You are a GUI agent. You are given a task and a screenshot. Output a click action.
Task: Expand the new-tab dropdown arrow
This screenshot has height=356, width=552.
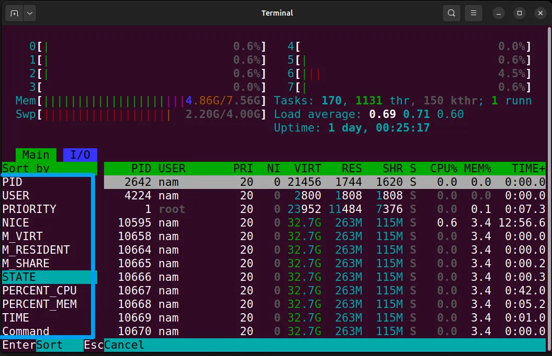(30, 14)
